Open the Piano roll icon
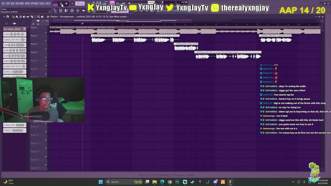 [66, 11]
